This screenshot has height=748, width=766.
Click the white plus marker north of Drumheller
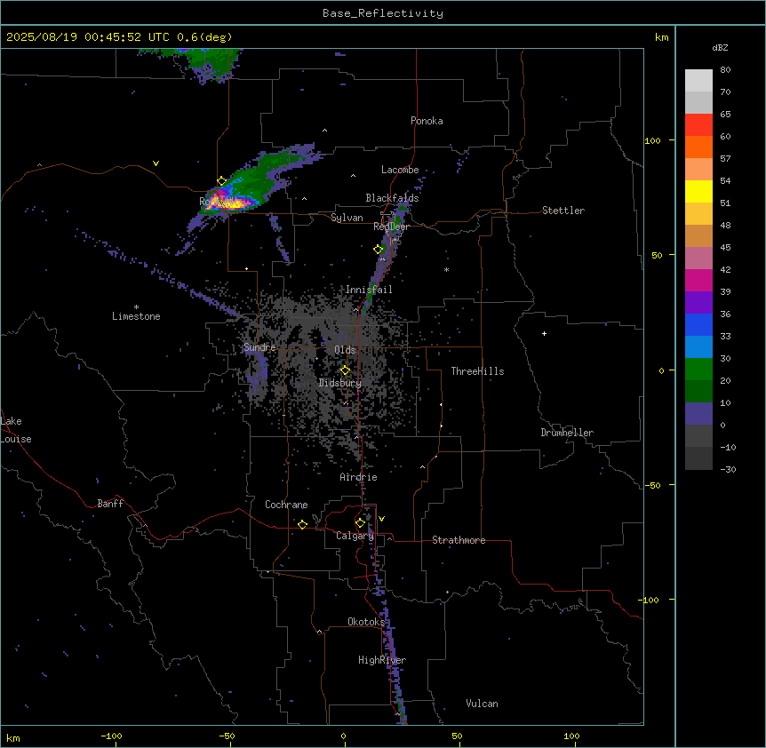point(544,333)
